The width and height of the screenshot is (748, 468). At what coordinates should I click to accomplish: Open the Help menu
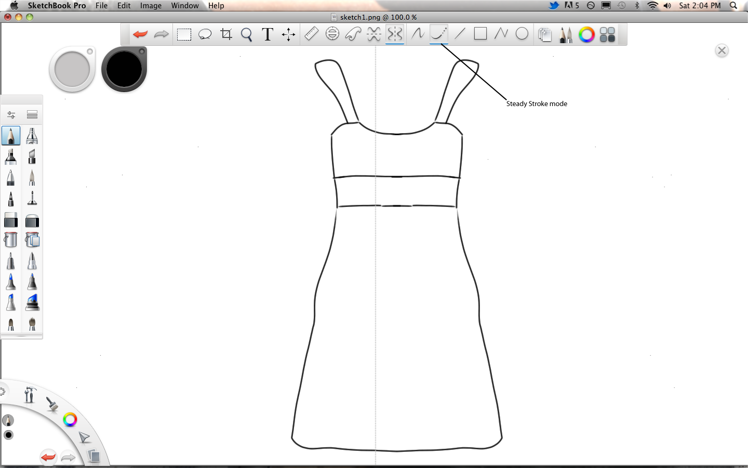(216, 6)
